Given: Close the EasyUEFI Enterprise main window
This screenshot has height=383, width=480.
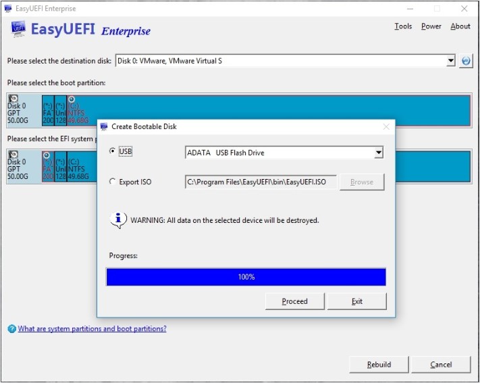Looking at the screenshot, I should point(464,9).
